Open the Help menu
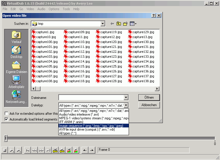 pos(76,9)
